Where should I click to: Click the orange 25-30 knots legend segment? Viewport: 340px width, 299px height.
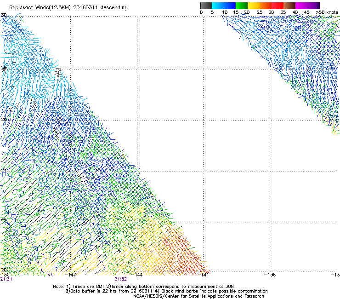[x=266, y=6]
